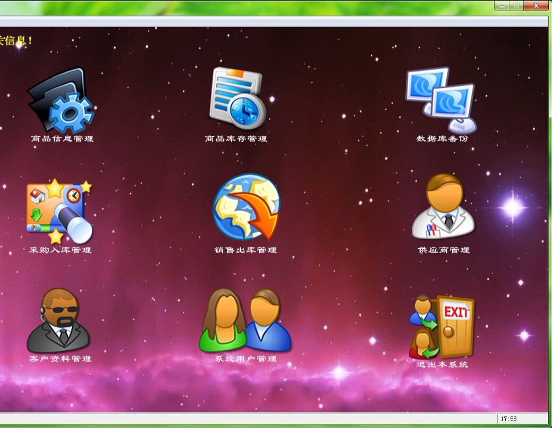Screen dimensions: 552x428
Task: Open the 供应商管理 doctor figure icon
Action: point(443,206)
